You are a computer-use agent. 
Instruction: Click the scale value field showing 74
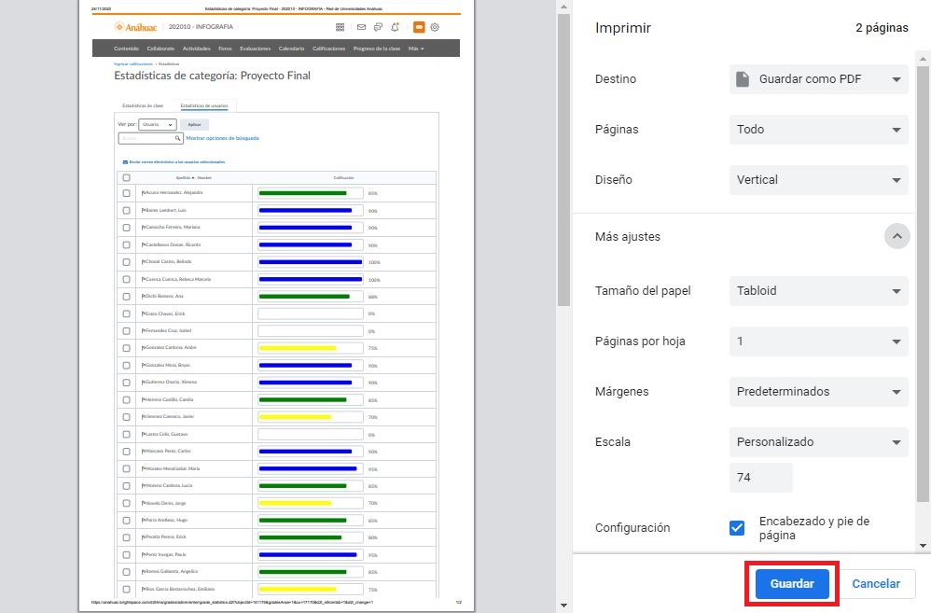[x=760, y=478]
